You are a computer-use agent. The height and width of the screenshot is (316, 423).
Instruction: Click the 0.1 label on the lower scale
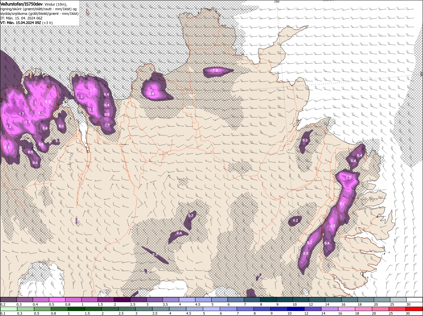pos(3,313)
